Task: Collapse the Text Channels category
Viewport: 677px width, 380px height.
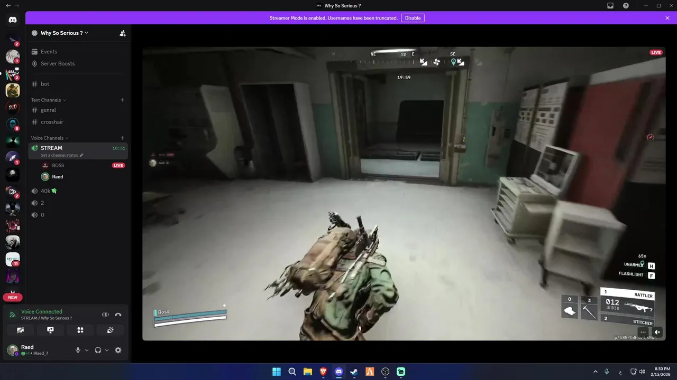Action: (x=49, y=100)
